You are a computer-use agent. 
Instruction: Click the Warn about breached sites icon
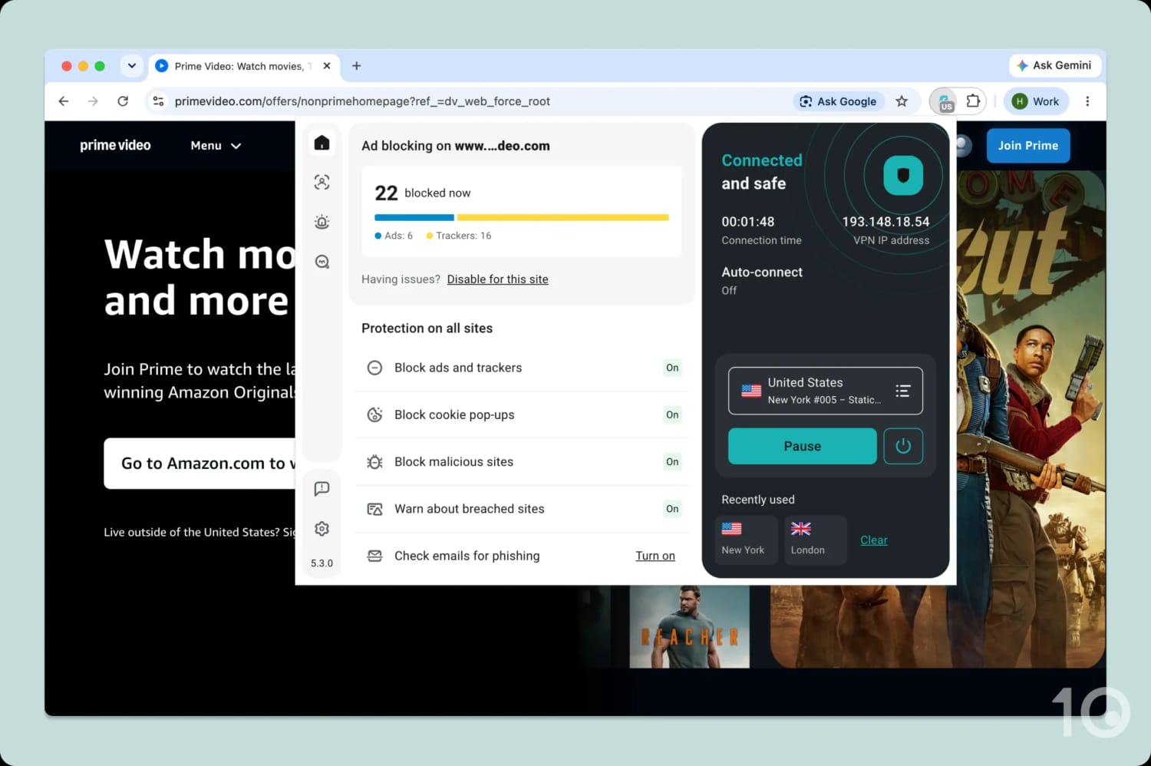click(x=374, y=509)
